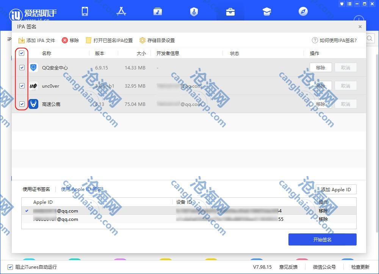This screenshot has height=274, width=379.
Task: Open the ringtones and wallpapers music icon
Action: point(158,11)
